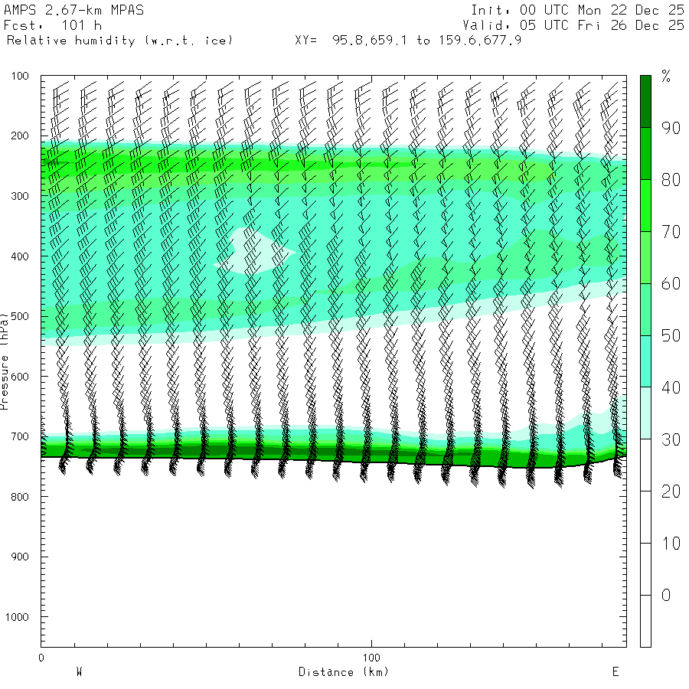Click the colorbar segment between 50 and 60
689x689 pixels.
[x=645, y=309]
